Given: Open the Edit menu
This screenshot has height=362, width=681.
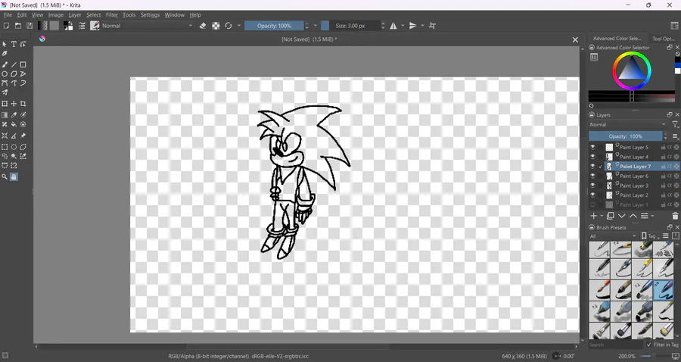Looking at the screenshot, I should pos(22,15).
